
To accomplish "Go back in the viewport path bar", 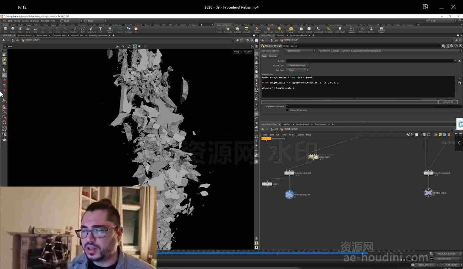I will pos(4,40).
